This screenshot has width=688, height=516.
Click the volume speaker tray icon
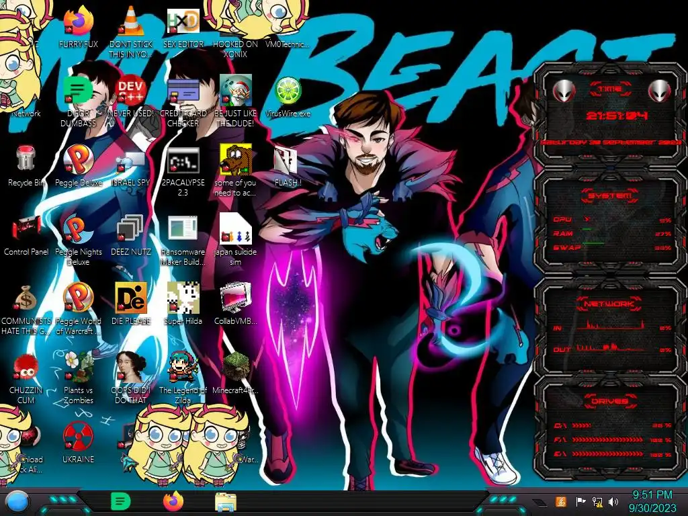pyautogui.click(x=613, y=502)
